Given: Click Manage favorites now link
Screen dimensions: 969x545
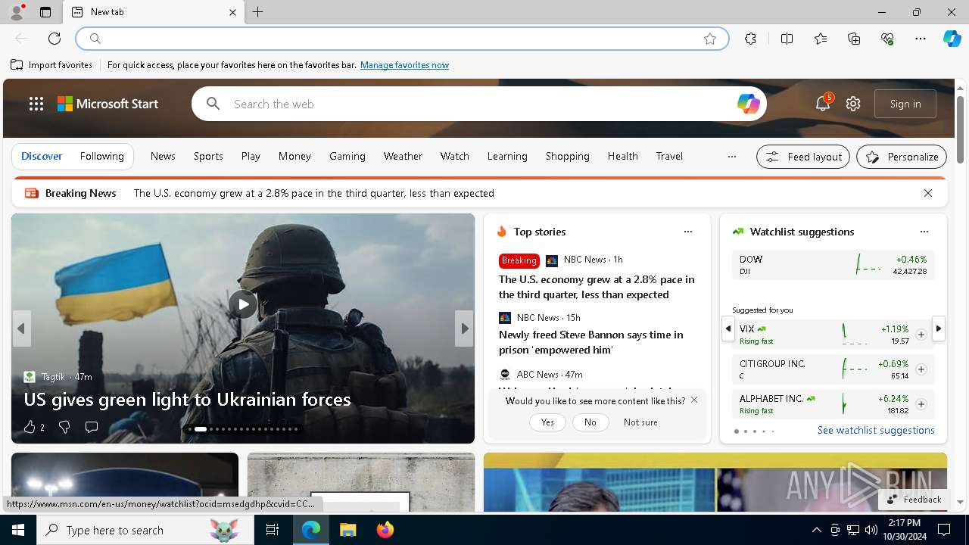Looking at the screenshot, I should coord(404,65).
